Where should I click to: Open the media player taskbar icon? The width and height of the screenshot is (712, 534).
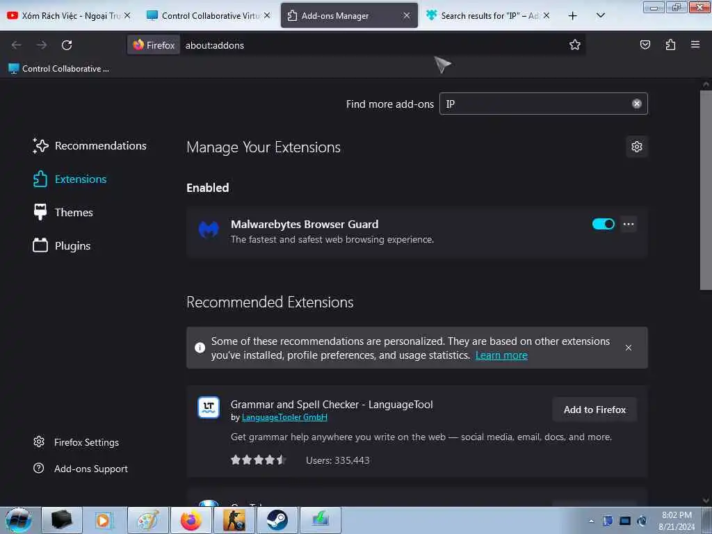[104, 520]
